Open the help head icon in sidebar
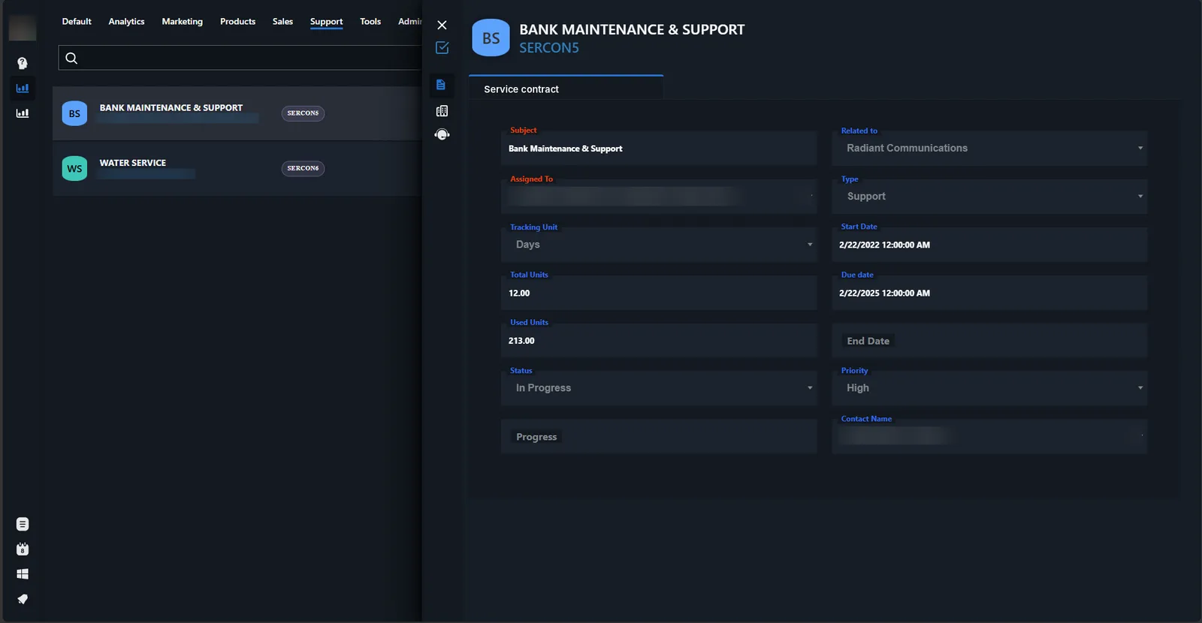This screenshot has height=623, width=1202. (23, 63)
